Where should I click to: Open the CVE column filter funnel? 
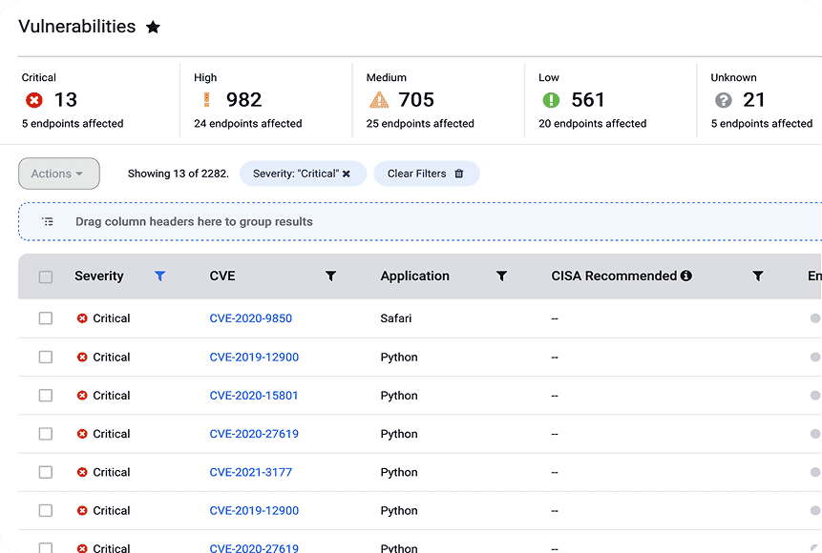(x=330, y=276)
